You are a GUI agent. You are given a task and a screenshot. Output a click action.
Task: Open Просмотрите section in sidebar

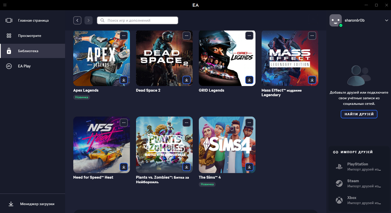[32, 36]
